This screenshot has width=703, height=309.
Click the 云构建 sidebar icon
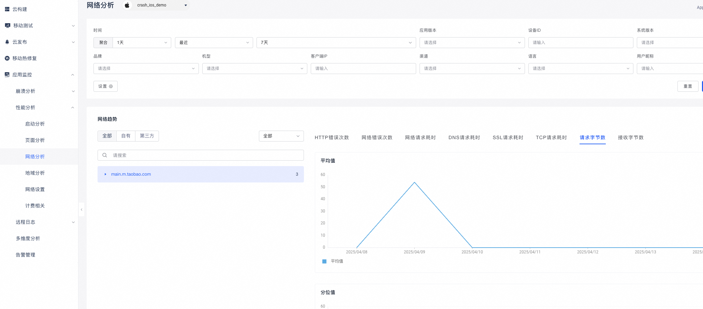7,9
